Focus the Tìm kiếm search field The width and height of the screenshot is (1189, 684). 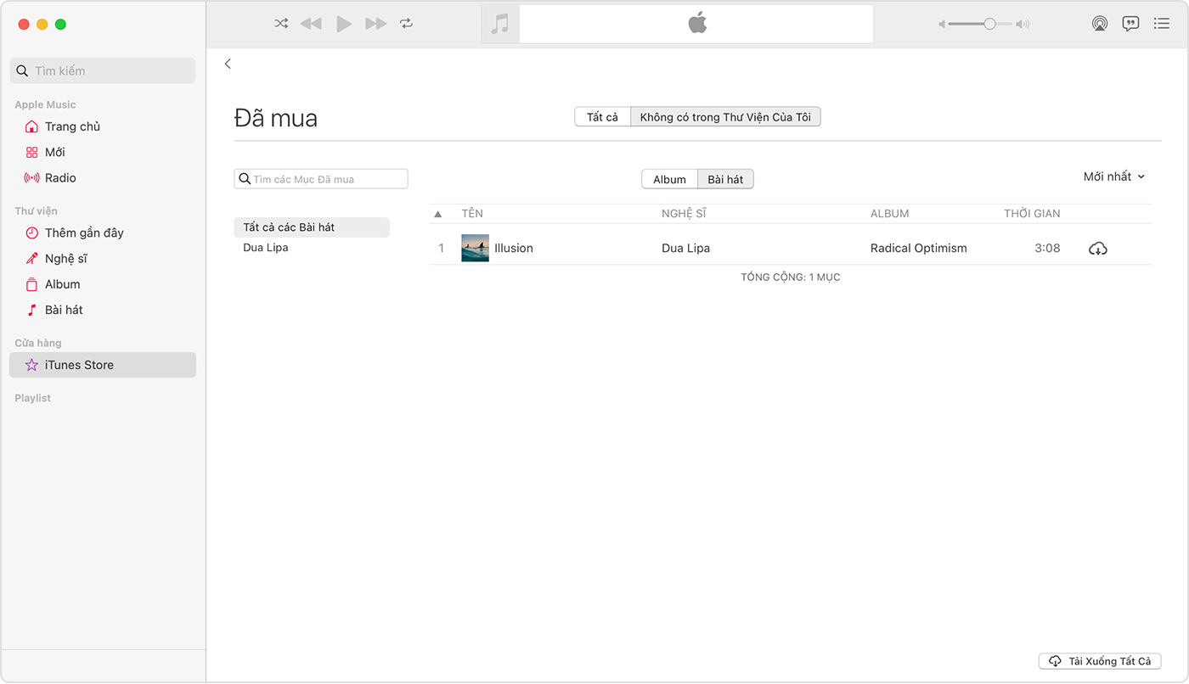click(103, 70)
